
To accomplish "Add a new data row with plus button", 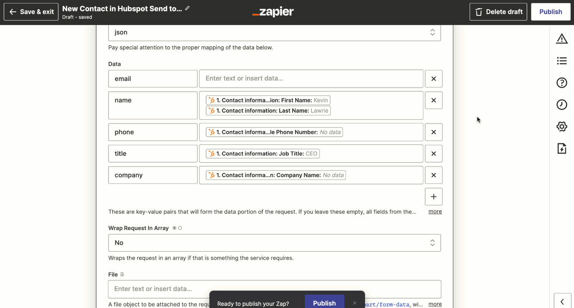I will [434, 197].
